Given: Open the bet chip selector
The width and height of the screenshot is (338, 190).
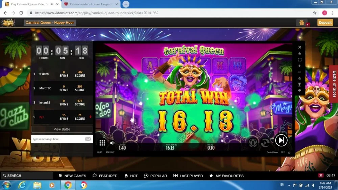Looking at the screenshot, I should [252, 143].
